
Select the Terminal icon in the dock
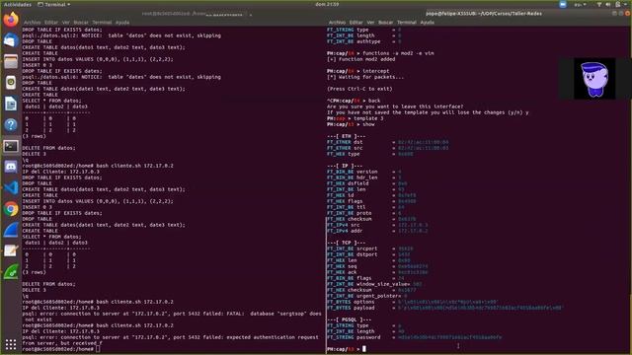click(x=11, y=146)
